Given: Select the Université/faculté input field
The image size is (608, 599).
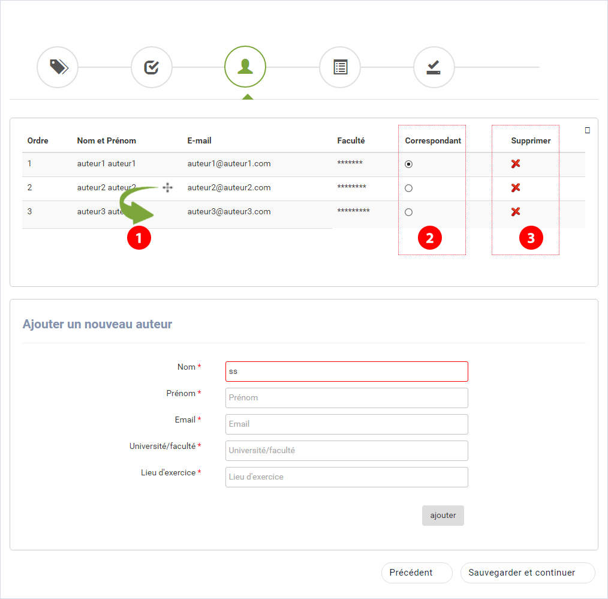Looking at the screenshot, I should [x=347, y=451].
